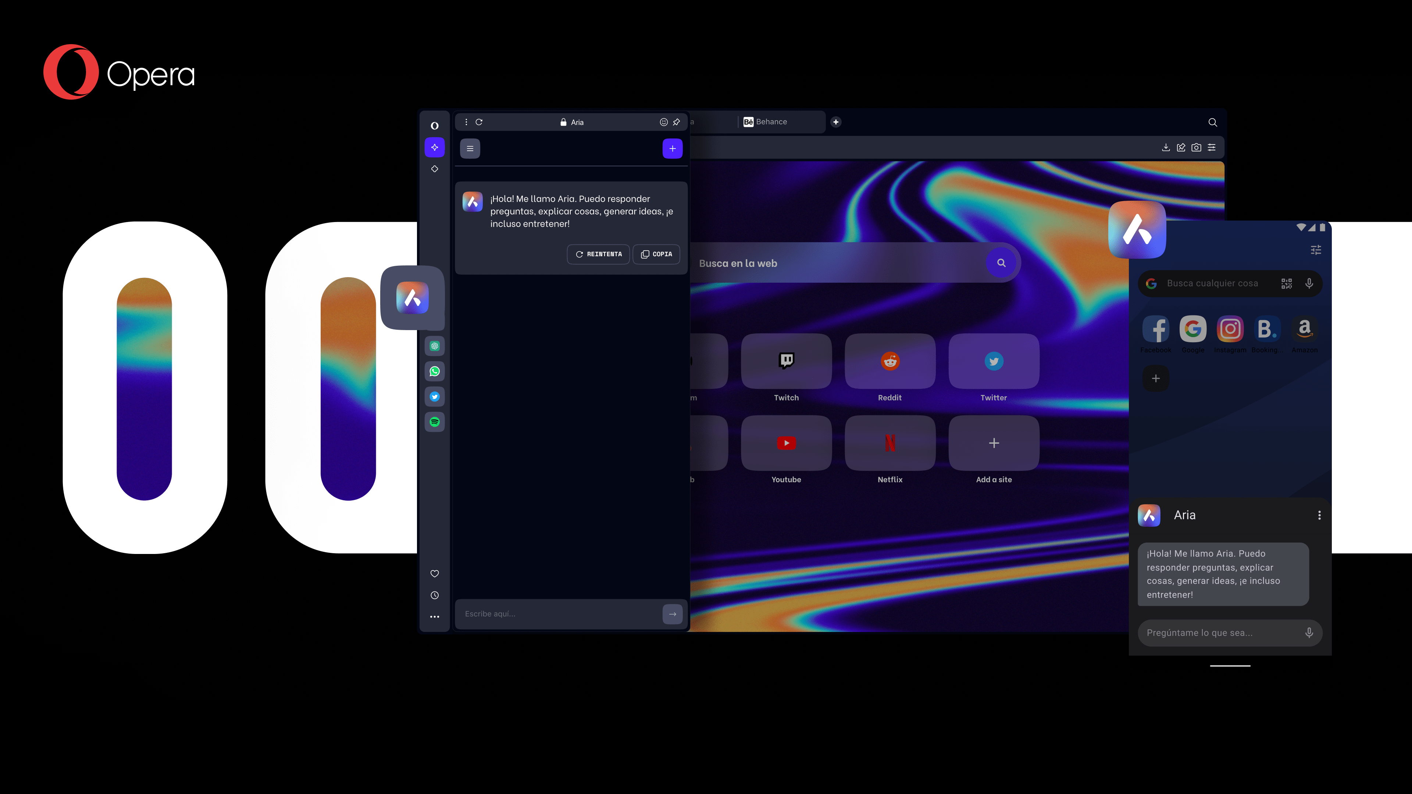Open the Easy Setup sliders icon

[x=1212, y=147]
